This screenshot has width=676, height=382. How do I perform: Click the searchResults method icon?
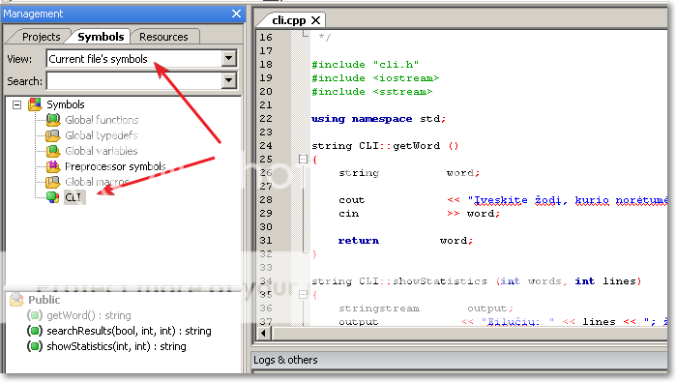(35, 331)
